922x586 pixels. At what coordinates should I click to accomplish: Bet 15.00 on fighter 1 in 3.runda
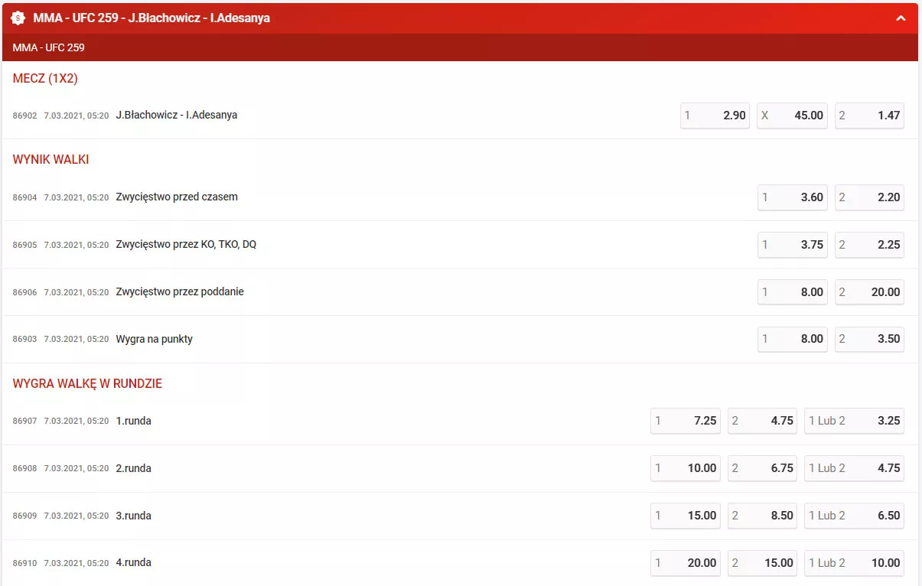pyautogui.click(x=686, y=516)
